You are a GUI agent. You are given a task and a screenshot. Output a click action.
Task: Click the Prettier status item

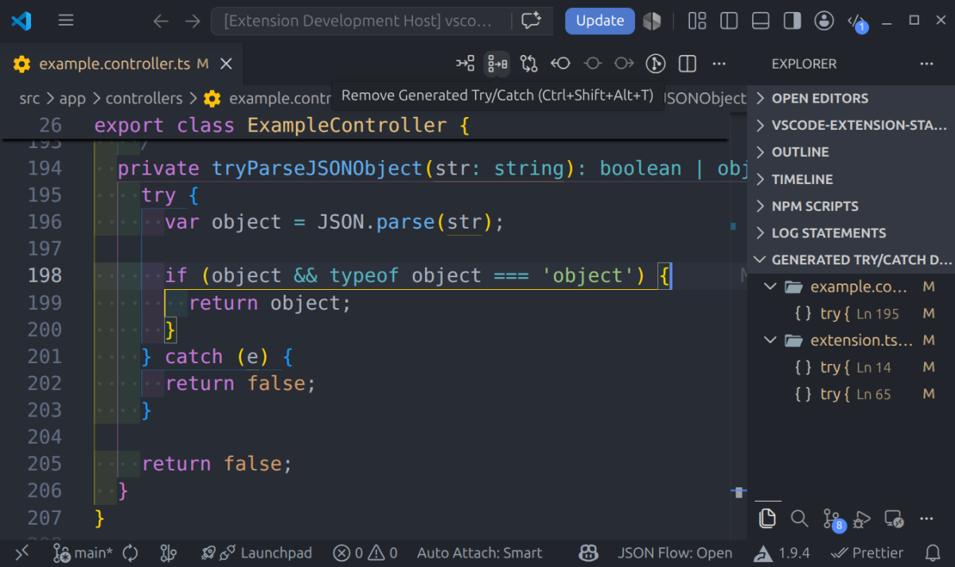click(x=867, y=553)
